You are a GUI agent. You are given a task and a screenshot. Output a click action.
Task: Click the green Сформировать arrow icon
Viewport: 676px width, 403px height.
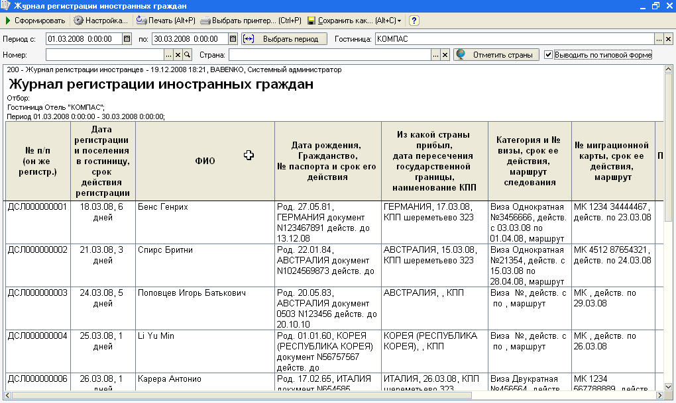pyautogui.click(x=8, y=21)
